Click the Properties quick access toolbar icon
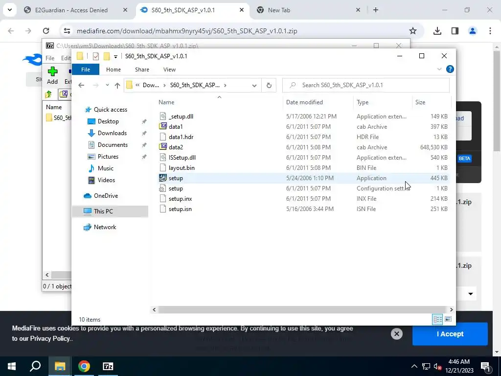Viewport: 501px width, 376px height. (95, 56)
